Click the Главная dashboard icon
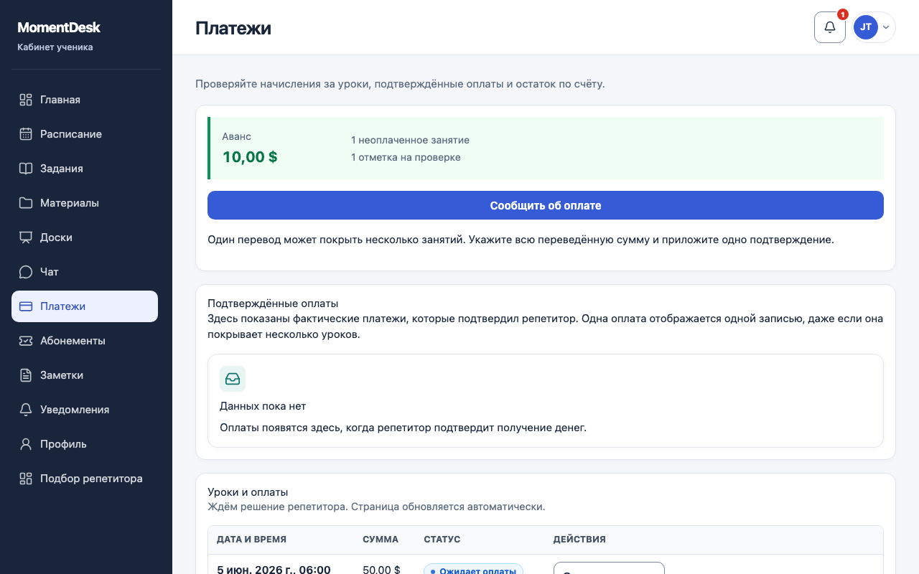 pyautogui.click(x=26, y=100)
